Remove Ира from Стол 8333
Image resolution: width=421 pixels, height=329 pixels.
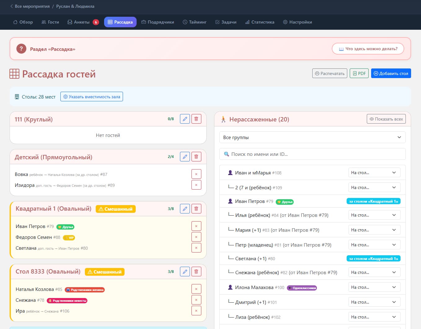196,311
